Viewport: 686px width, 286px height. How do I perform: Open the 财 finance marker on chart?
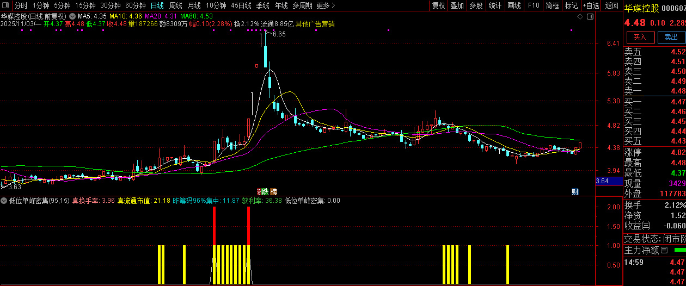pyautogui.click(x=575, y=191)
